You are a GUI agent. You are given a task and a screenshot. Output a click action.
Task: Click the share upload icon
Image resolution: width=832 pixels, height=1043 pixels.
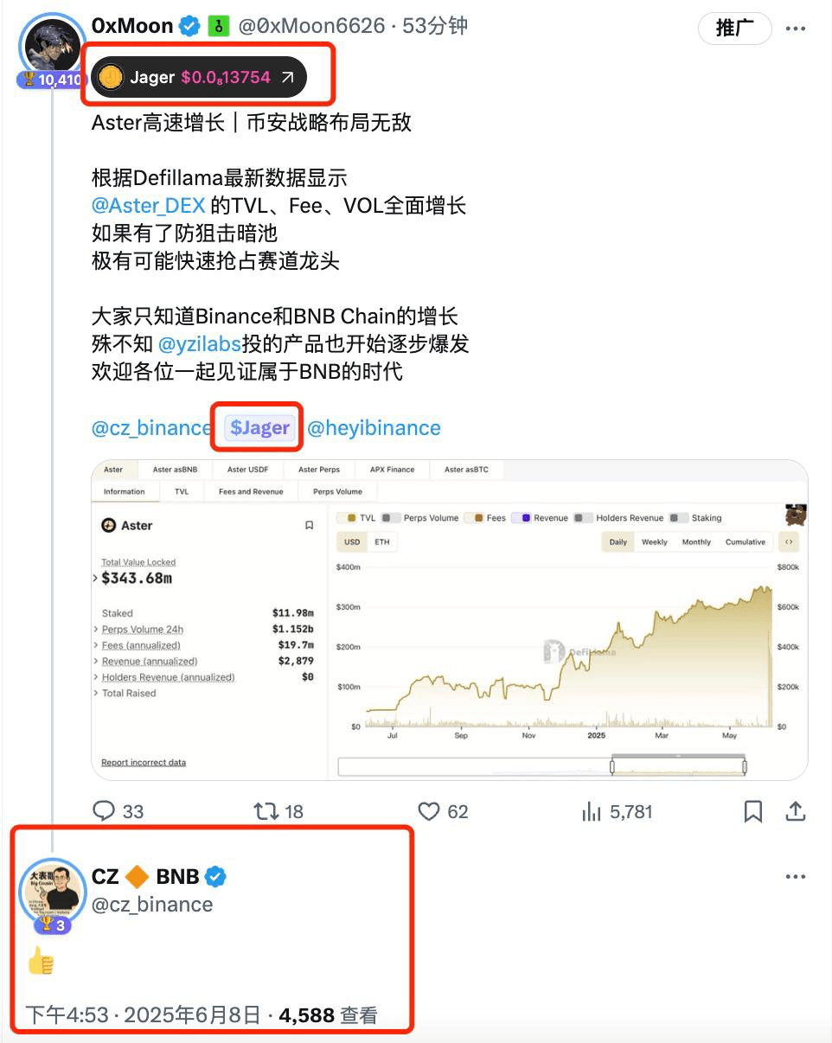click(795, 810)
